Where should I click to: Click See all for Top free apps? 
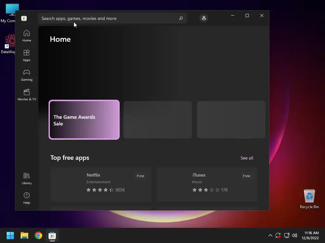[247, 158]
